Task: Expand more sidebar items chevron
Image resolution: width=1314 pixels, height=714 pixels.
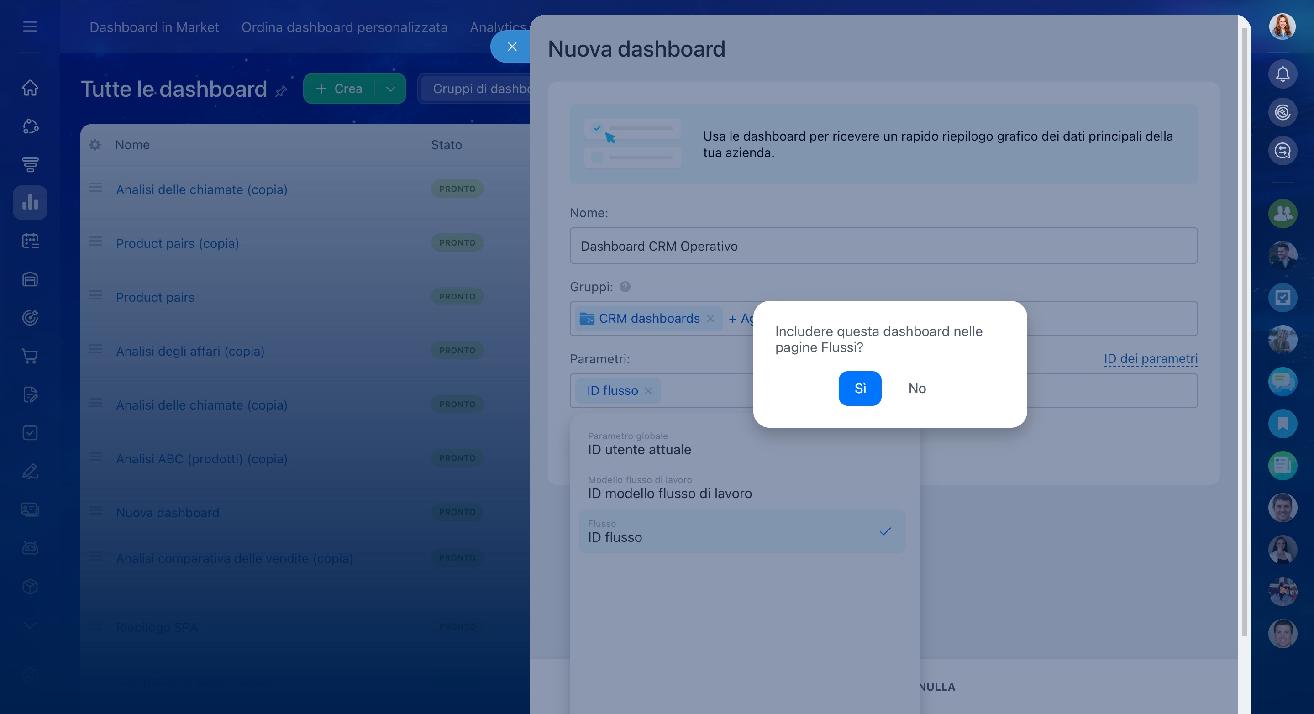Action: pos(30,625)
